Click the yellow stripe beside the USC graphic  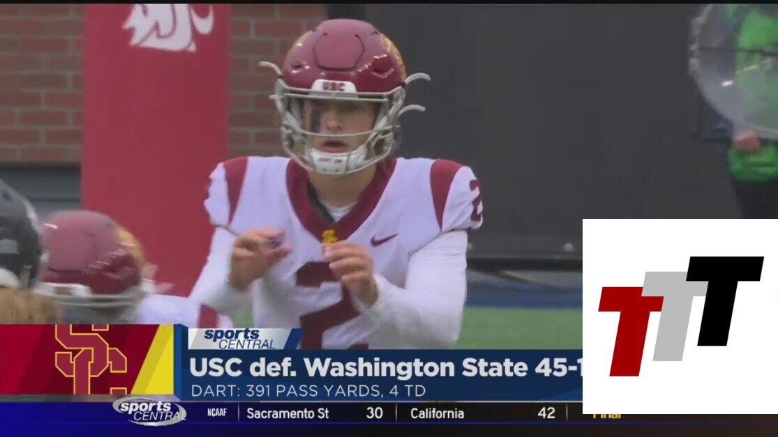(154, 360)
